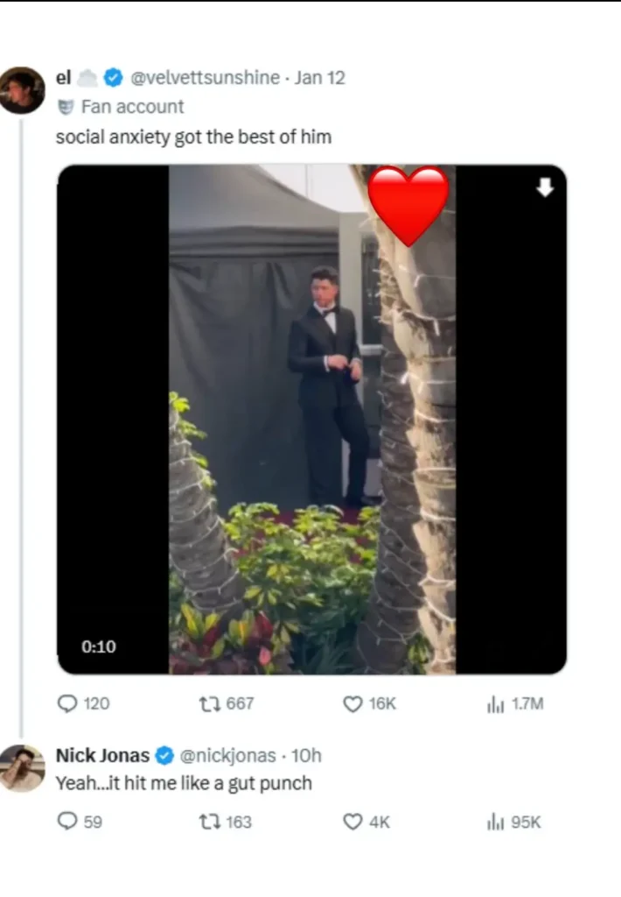Viewport: 621px width, 897px height.
Task: Click the 10h timestamp on reply
Action: (306, 755)
